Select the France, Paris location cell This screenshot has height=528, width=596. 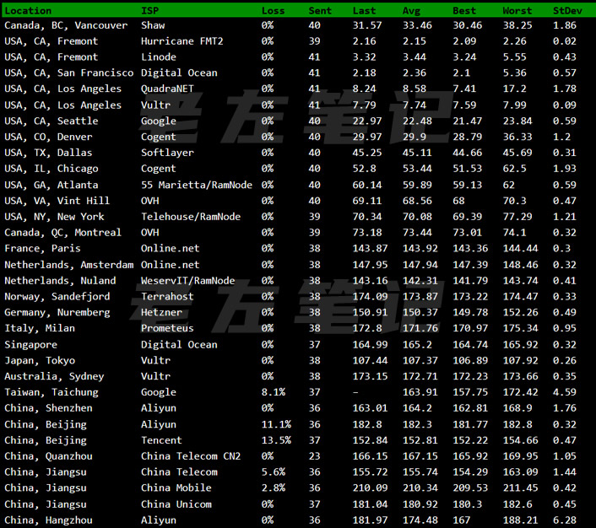42,249
